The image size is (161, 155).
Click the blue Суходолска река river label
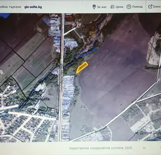pyautogui.click(x=88, y=53)
